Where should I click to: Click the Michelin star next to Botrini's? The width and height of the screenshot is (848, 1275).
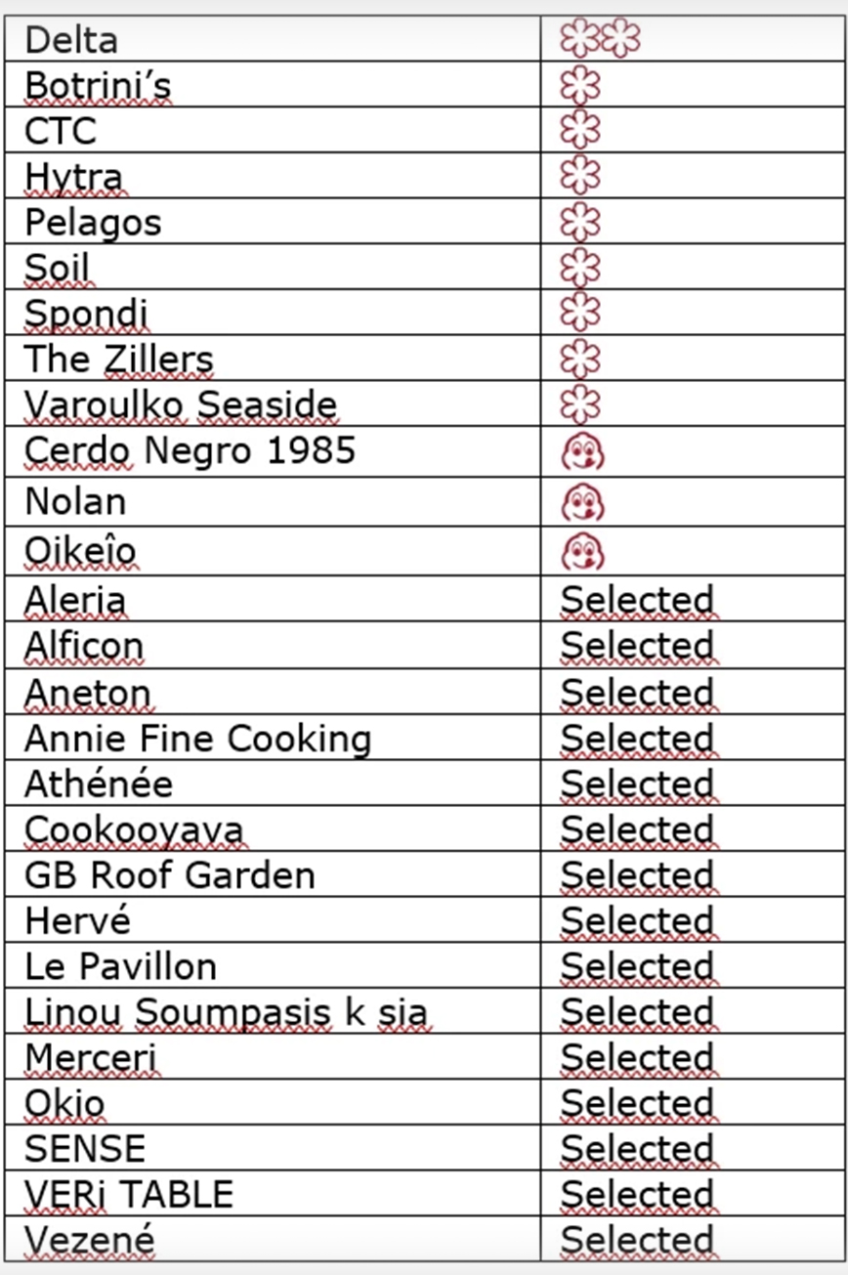click(580, 85)
